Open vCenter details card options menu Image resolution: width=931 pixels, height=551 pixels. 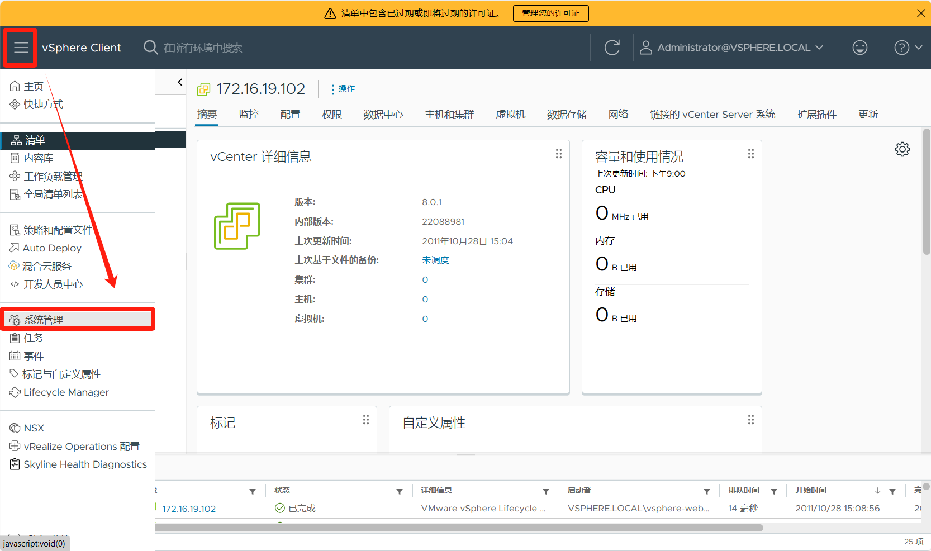(x=558, y=154)
